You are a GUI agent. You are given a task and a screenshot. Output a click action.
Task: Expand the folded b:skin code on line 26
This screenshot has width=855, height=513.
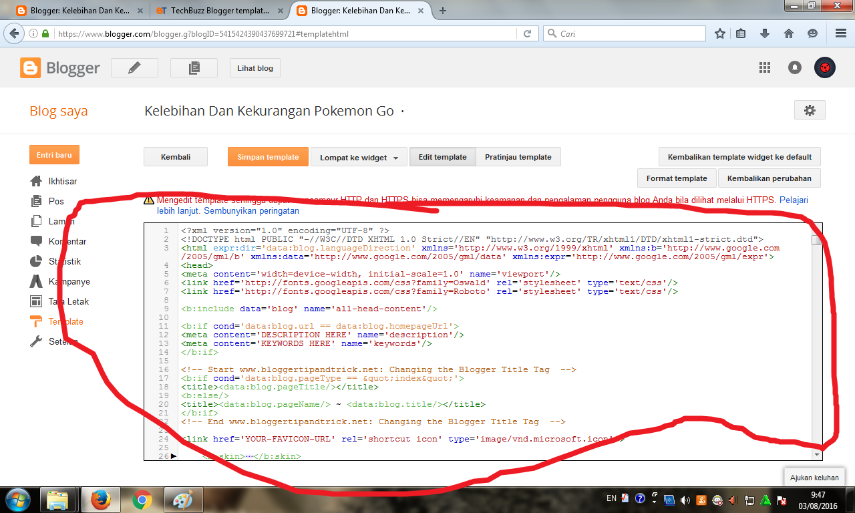(x=174, y=456)
